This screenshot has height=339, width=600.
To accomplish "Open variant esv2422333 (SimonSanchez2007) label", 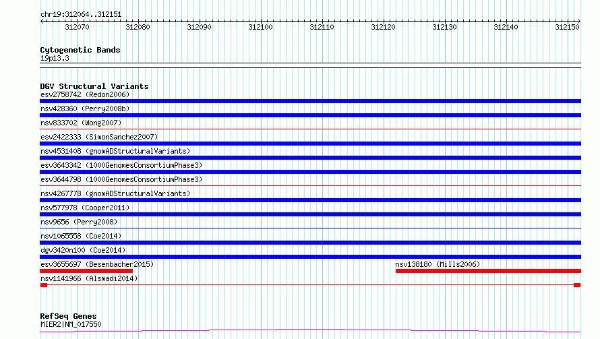I will (99, 137).
